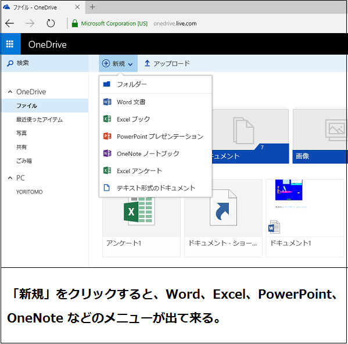The width and height of the screenshot is (348, 344).
Task: Click the documents pages icon on folder tile
Action: pos(243,131)
